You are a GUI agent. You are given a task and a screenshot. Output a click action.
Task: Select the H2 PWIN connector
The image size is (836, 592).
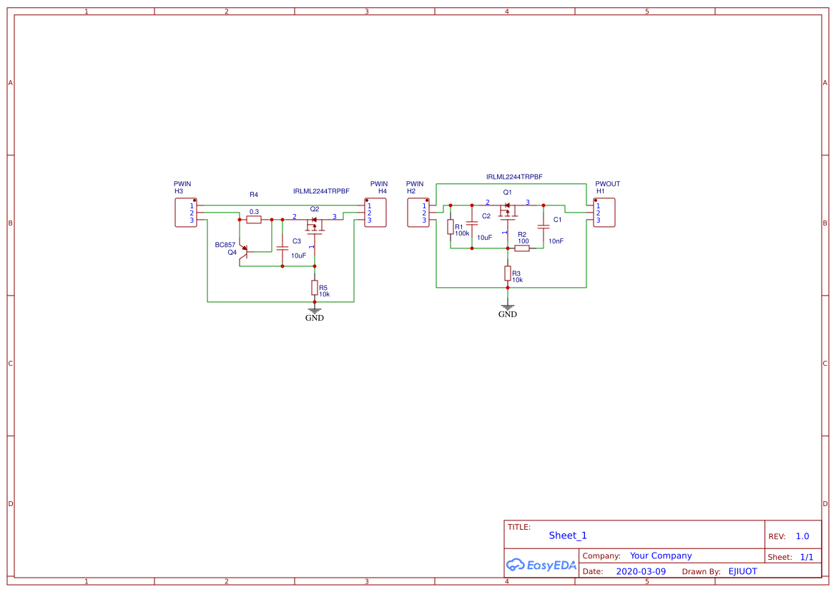419,211
